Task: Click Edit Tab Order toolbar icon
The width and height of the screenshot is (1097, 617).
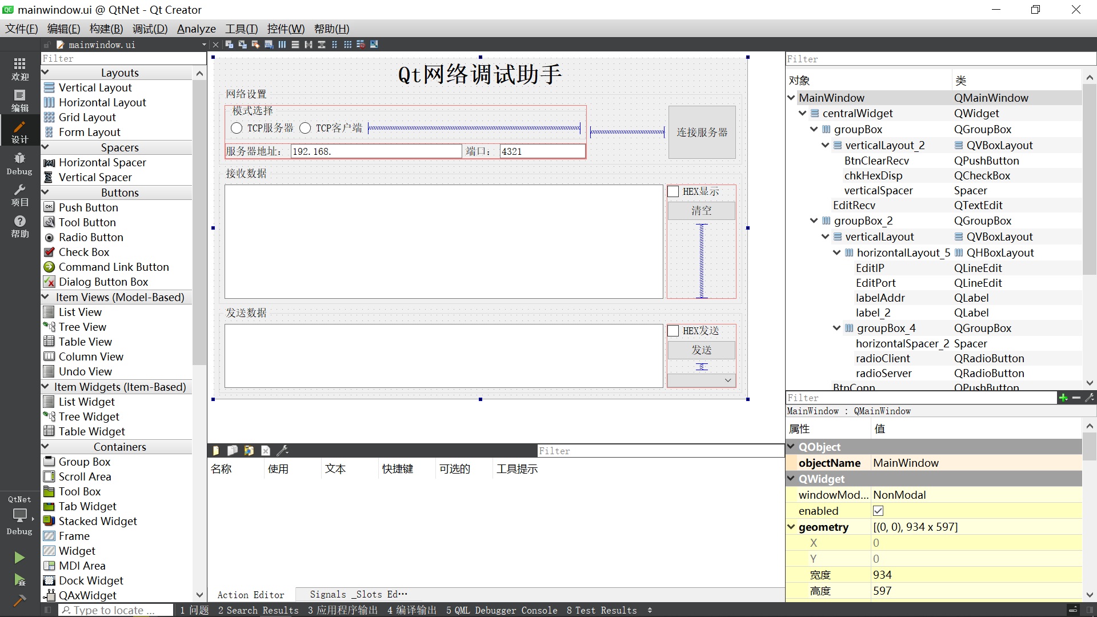Action: pos(269,45)
